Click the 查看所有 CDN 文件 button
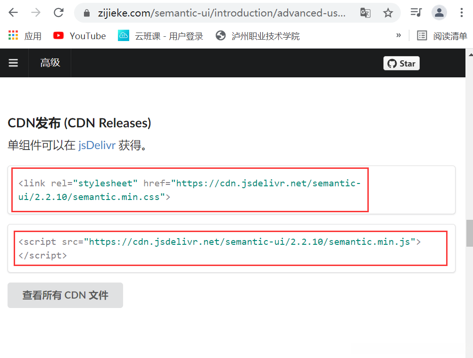This screenshot has width=473, height=358. coord(65,295)
